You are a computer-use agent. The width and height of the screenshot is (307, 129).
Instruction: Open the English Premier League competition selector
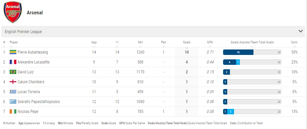point(153,31)
